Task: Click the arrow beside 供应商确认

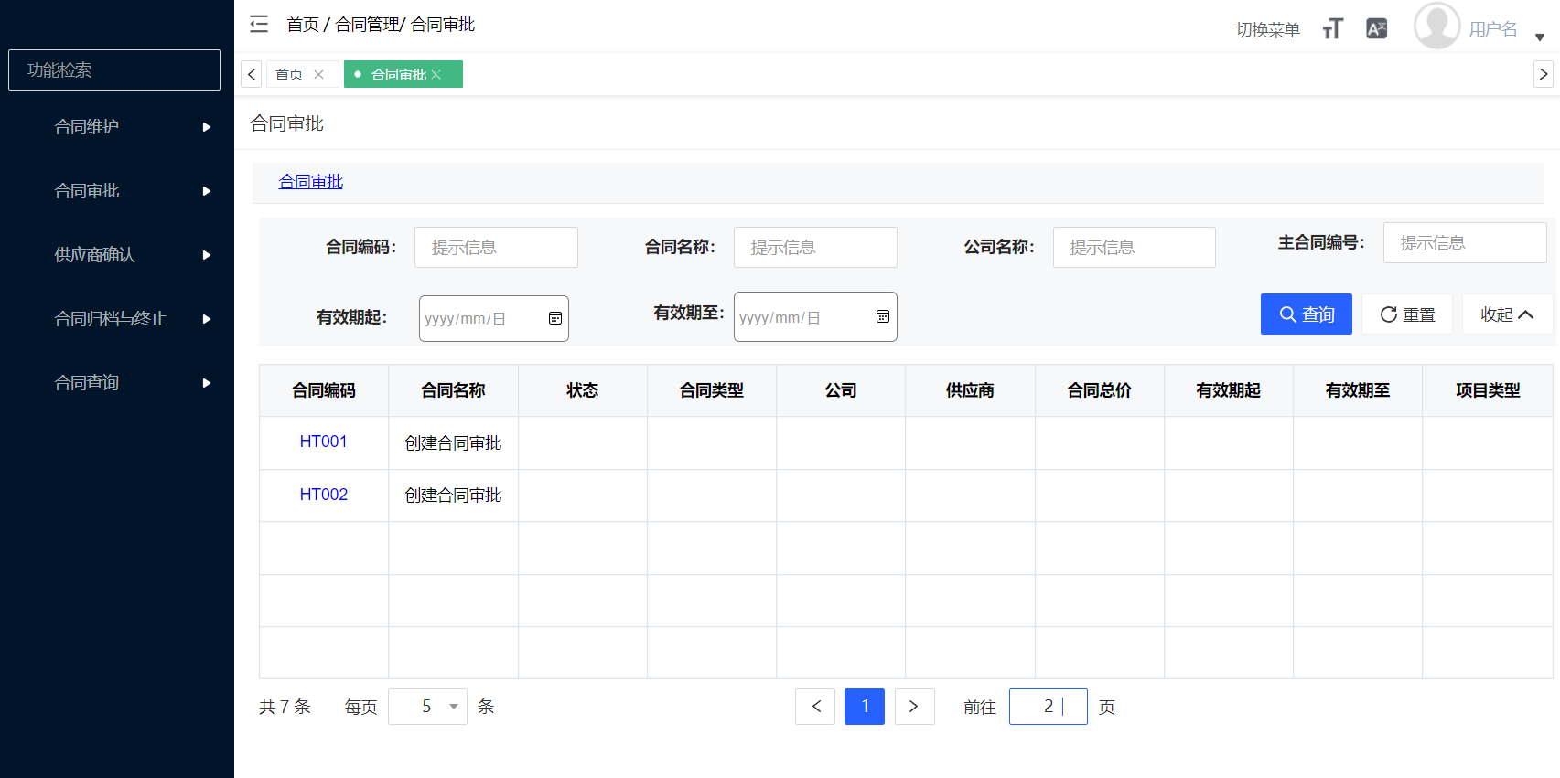Action: [x=207, y=255]
